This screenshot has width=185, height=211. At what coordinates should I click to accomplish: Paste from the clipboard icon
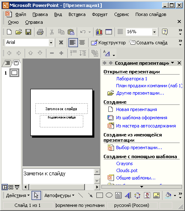(x=71, y=32)
